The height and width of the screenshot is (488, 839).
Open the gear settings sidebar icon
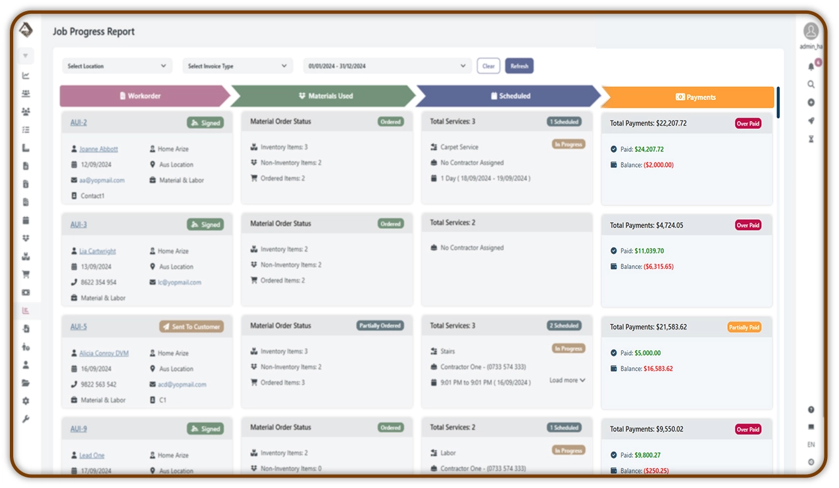[26, 401]
